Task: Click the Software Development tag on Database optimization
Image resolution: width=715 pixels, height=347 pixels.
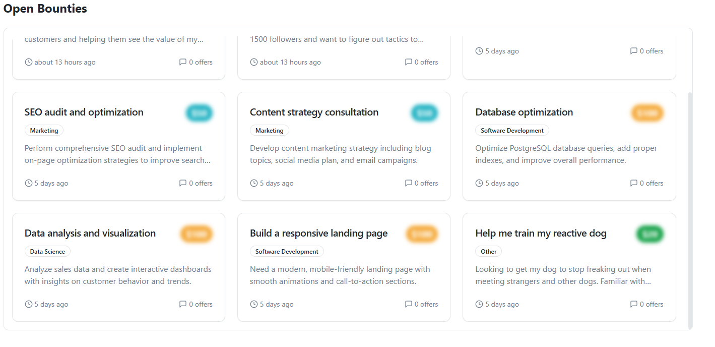Action: click(512, 130)
